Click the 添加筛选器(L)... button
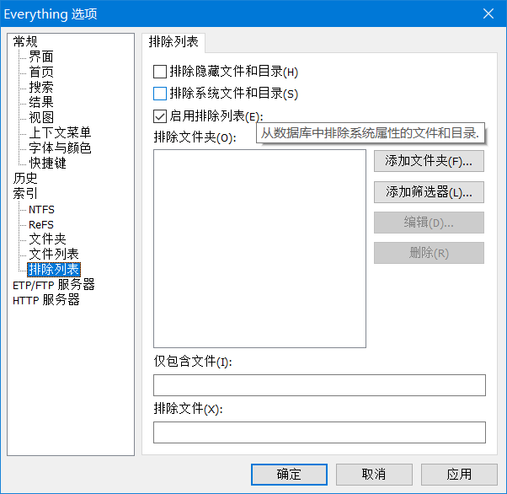 coord(429,192)
